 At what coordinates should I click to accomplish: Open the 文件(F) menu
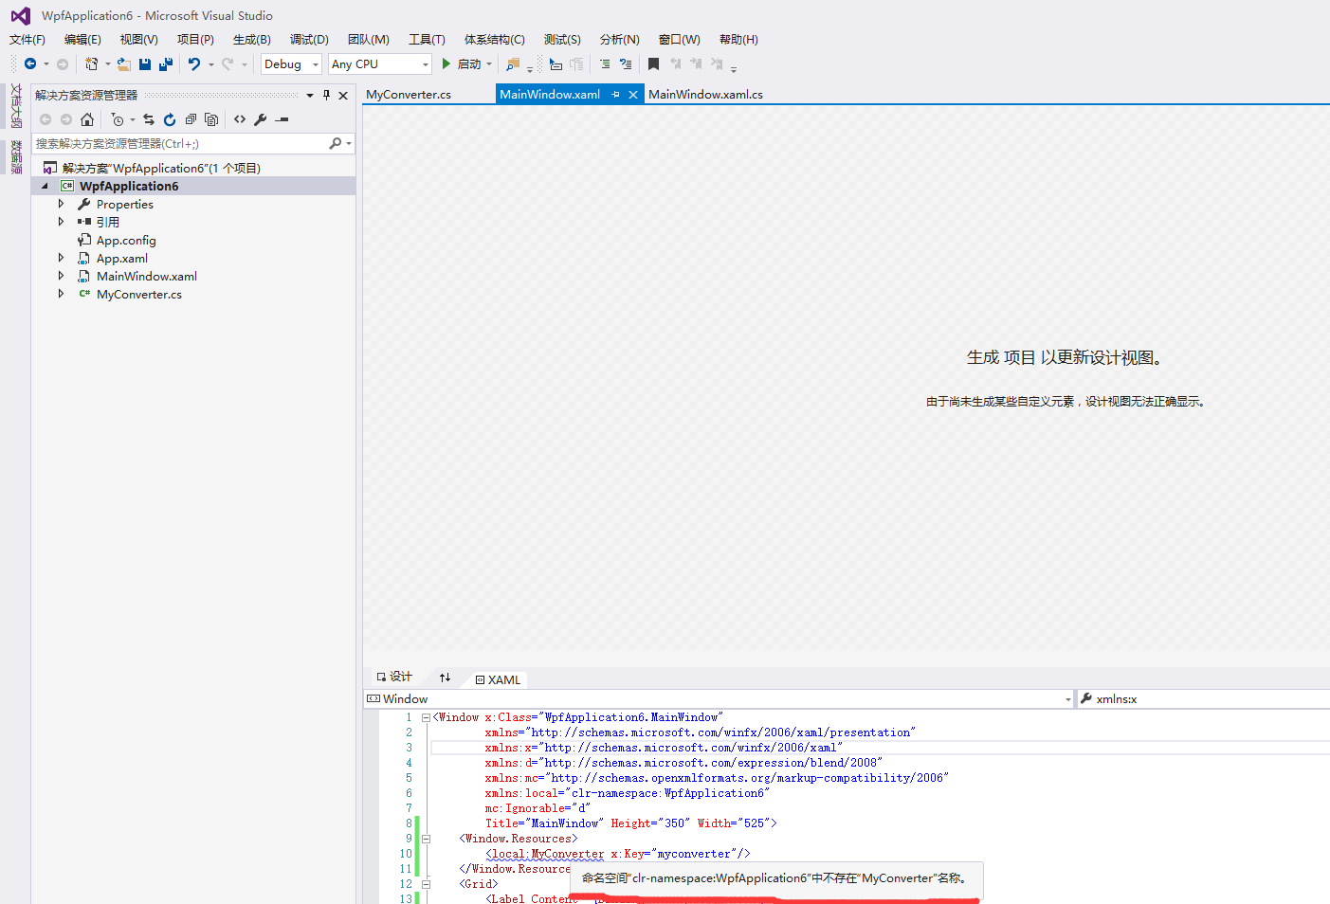[x=27, y=40]
